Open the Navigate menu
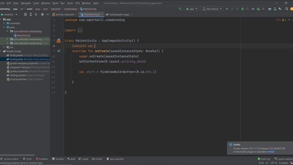Image resolution: width=293 pixels, height=165 pixels. [x=26, y=3]
